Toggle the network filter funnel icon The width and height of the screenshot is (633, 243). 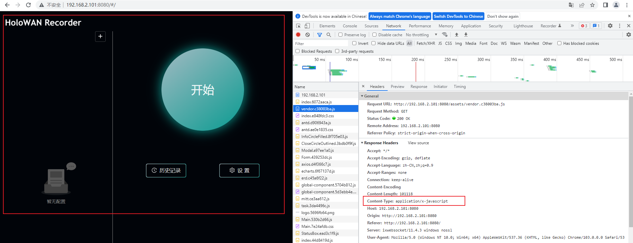point(320,35)
